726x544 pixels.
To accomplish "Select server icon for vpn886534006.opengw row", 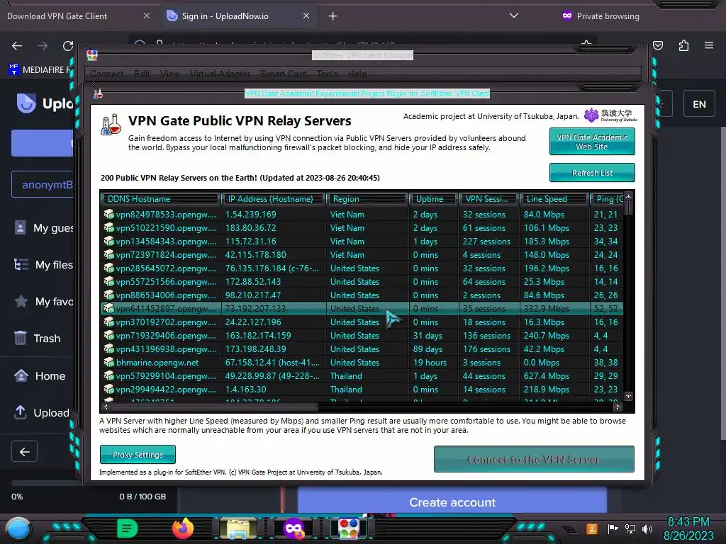I will click(x=108, y=295).
